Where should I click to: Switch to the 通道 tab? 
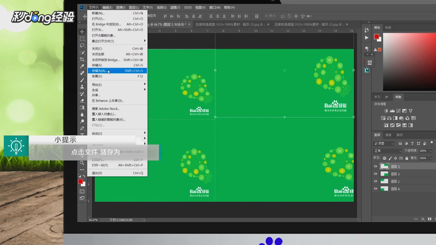[x=388, y=135]
